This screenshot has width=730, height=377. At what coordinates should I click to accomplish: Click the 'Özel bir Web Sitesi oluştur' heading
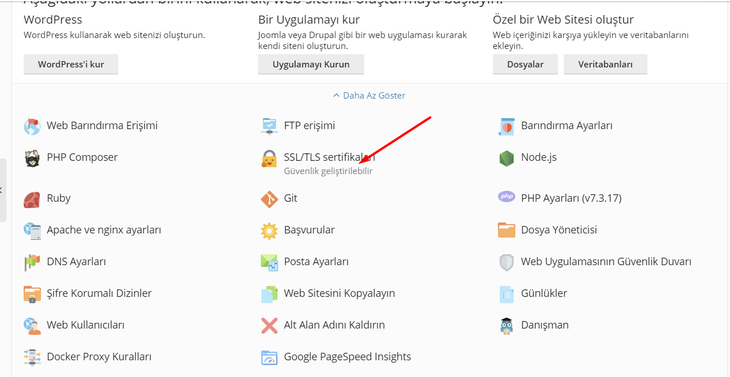tap(563, 20)
